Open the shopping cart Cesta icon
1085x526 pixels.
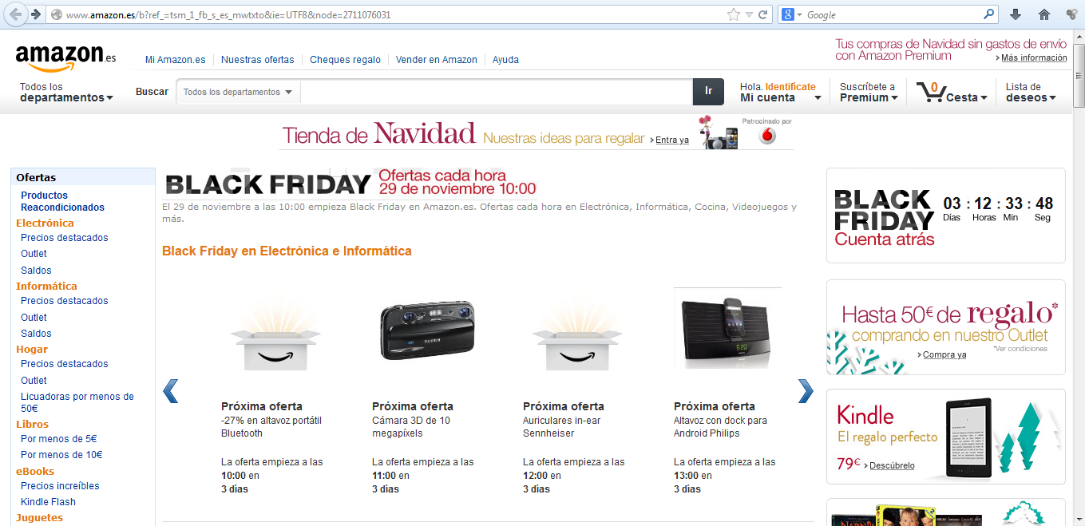pyautogui.click(x=952, y=92)
